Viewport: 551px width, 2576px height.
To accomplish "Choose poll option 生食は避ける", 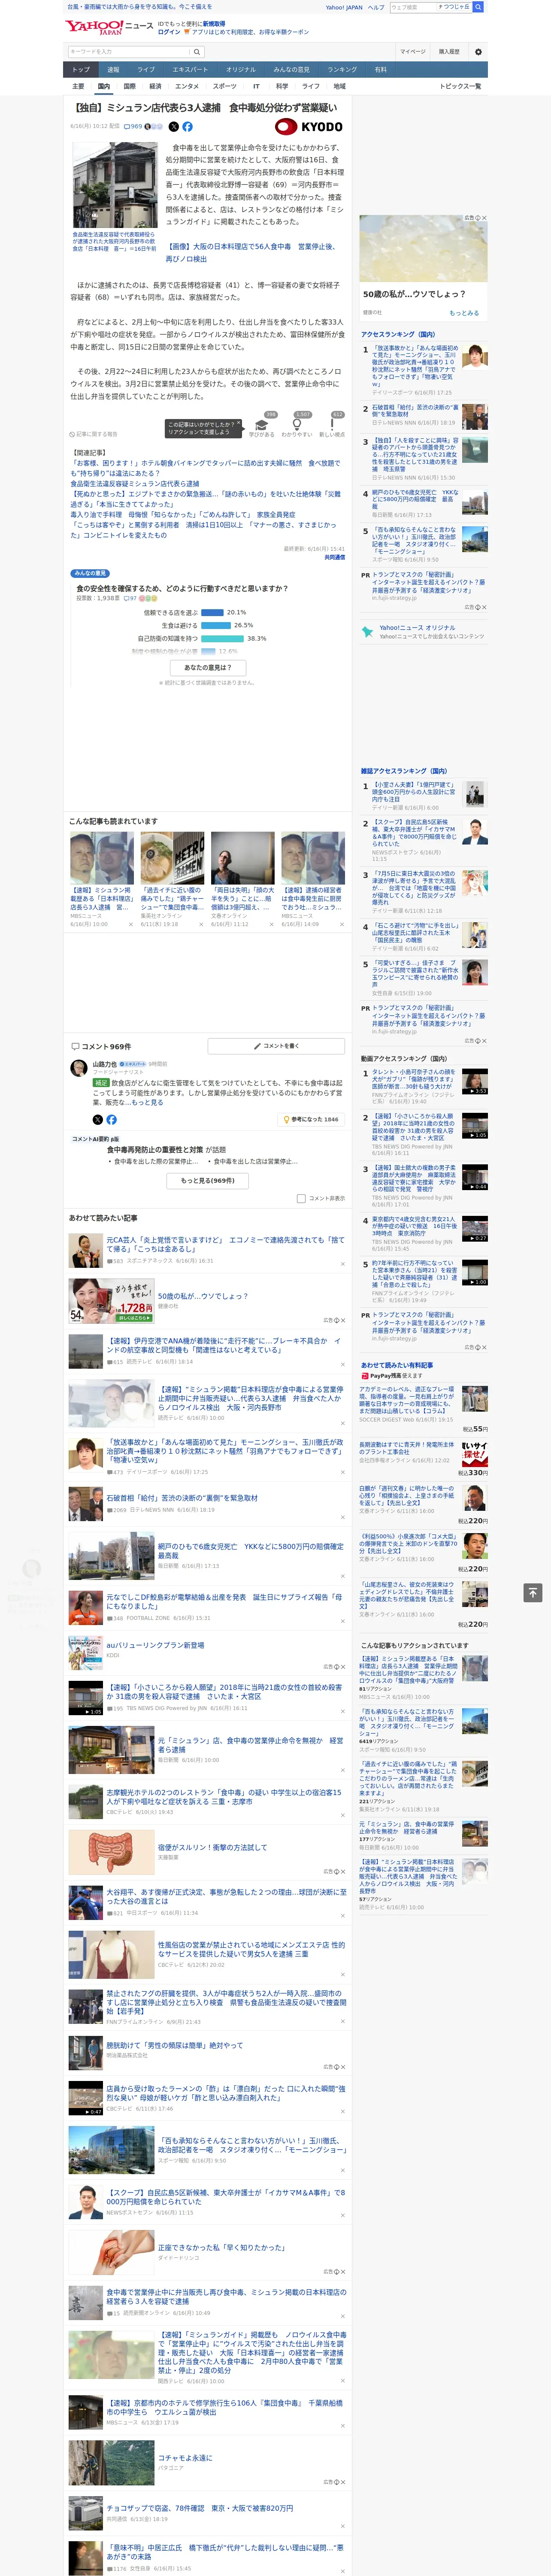I will 180,626.
